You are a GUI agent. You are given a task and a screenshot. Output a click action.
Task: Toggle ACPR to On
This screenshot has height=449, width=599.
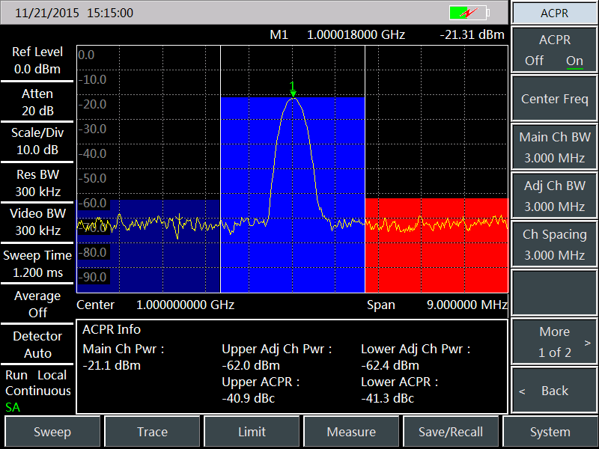(574, 61)
